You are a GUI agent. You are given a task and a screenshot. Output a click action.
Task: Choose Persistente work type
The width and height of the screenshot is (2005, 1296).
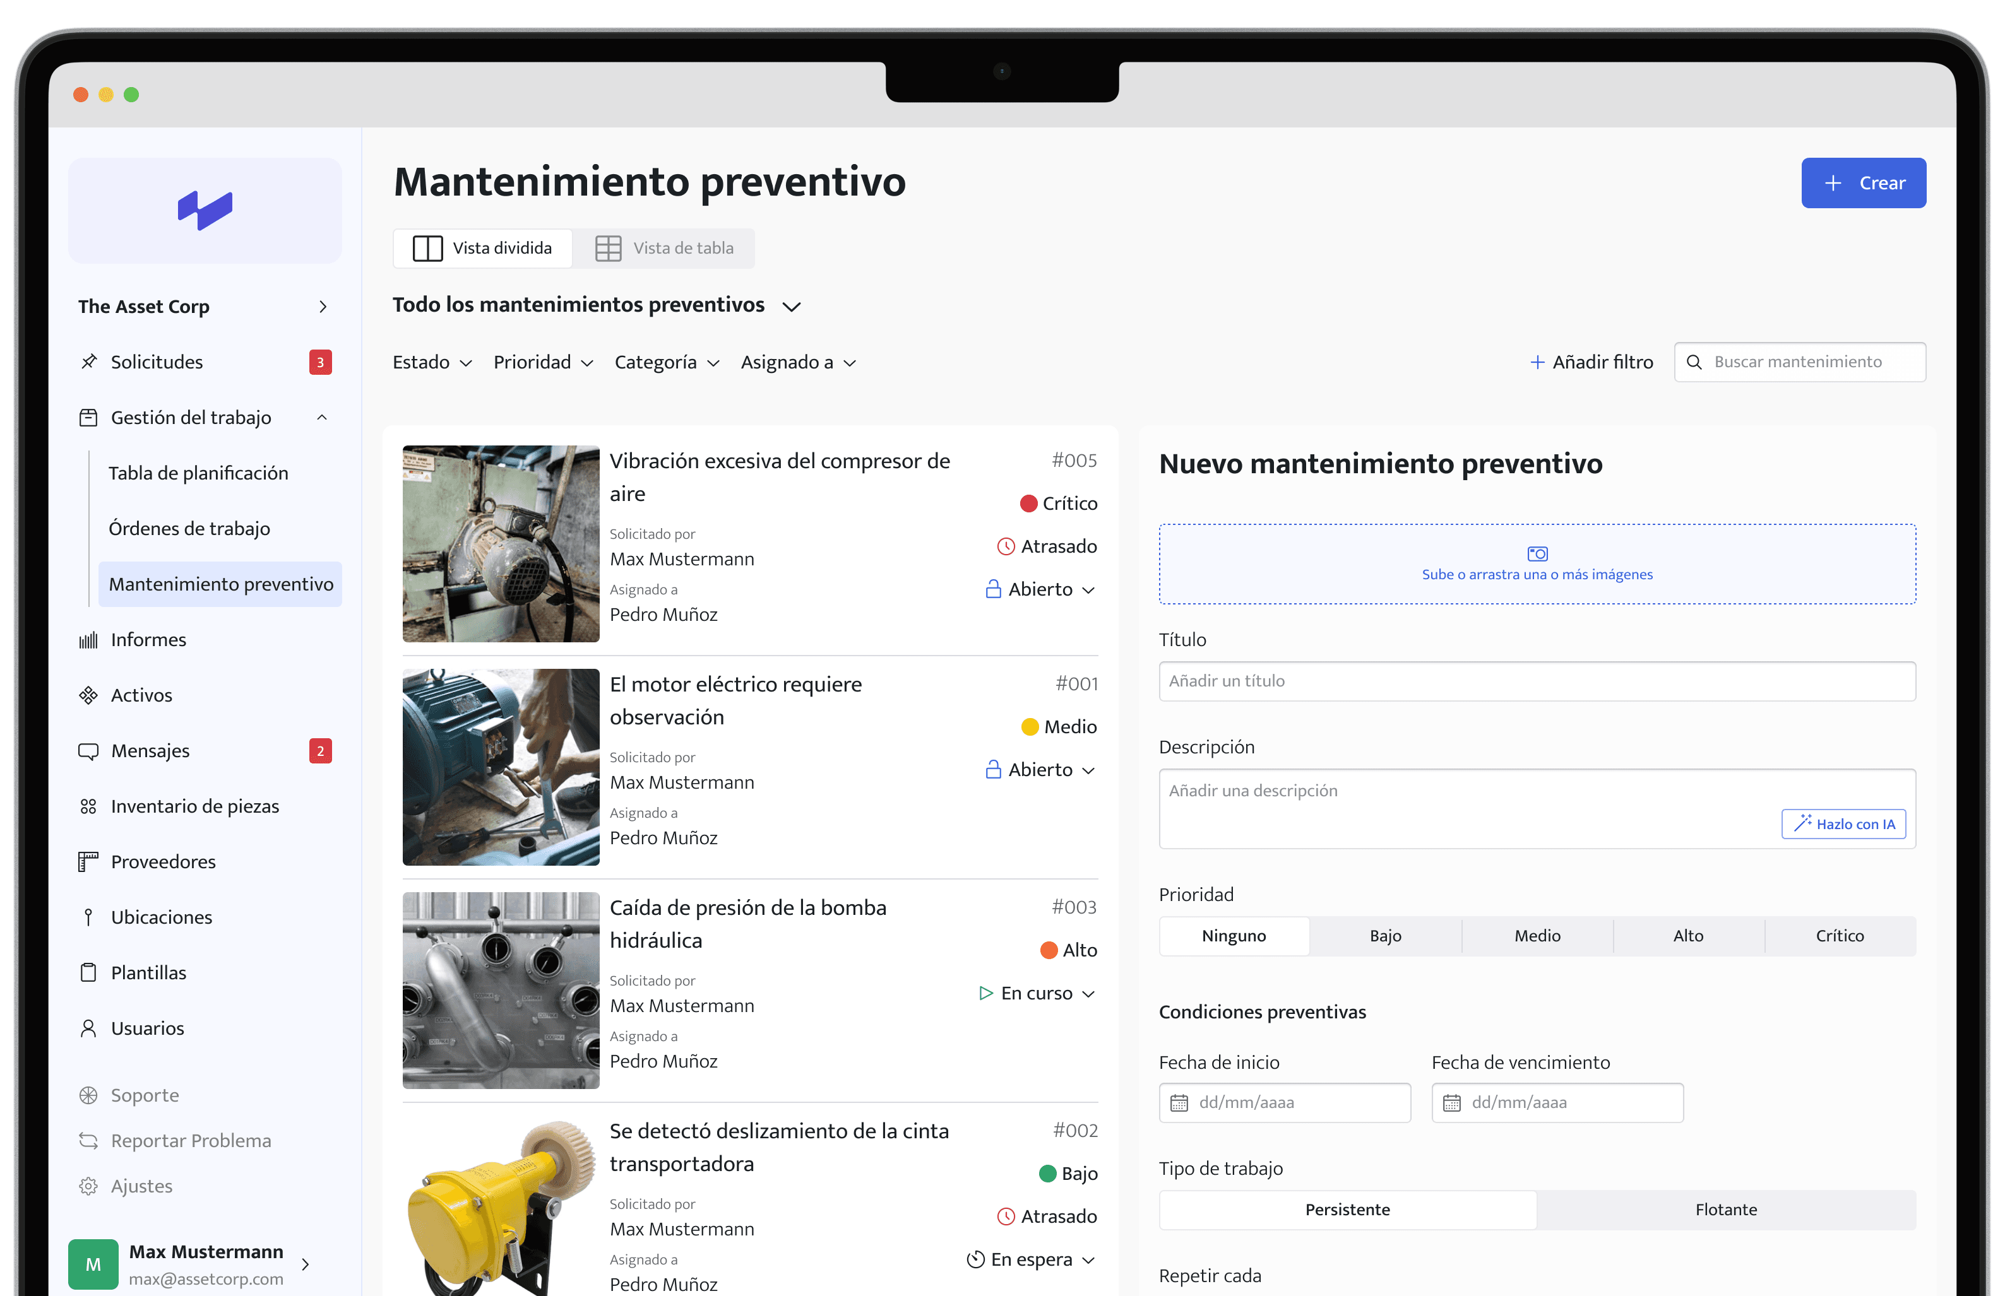[x=1348, y=1210]
